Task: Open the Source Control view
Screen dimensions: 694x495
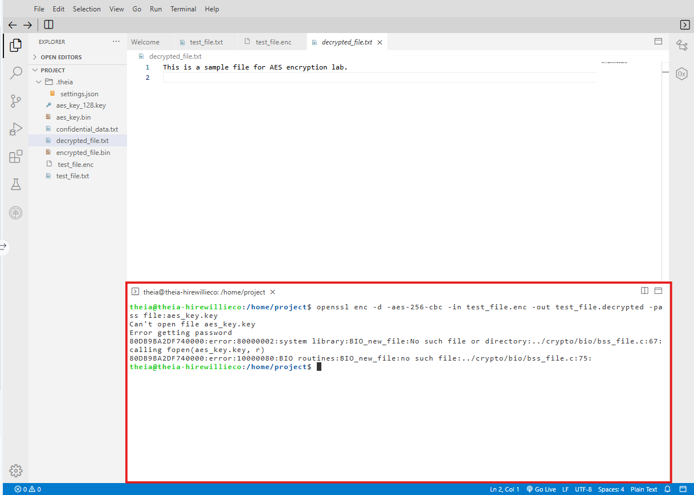Action: (16, 101)
